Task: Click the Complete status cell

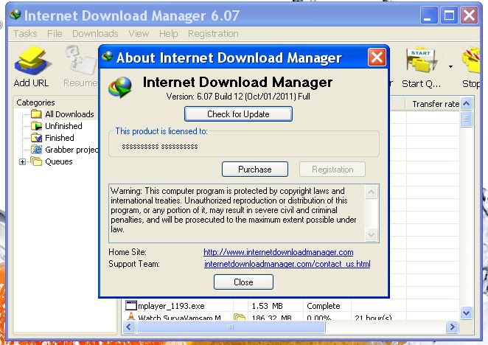Action: pos(324,306)
